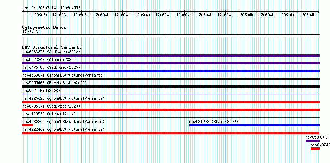Image resolution: width=330 pixels, height=163 pixels.
Task: Click the nsv4222469 (gnomADStructuralVariants) label
Action: pyautogui.click(x=63, y=129)
